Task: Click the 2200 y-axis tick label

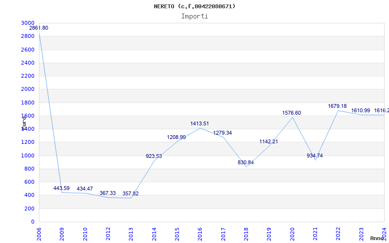Action: (x=28, y=76)
